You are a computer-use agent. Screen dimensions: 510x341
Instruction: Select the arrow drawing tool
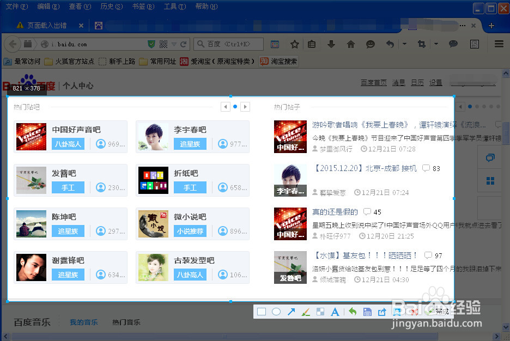[x=291, y=312]
